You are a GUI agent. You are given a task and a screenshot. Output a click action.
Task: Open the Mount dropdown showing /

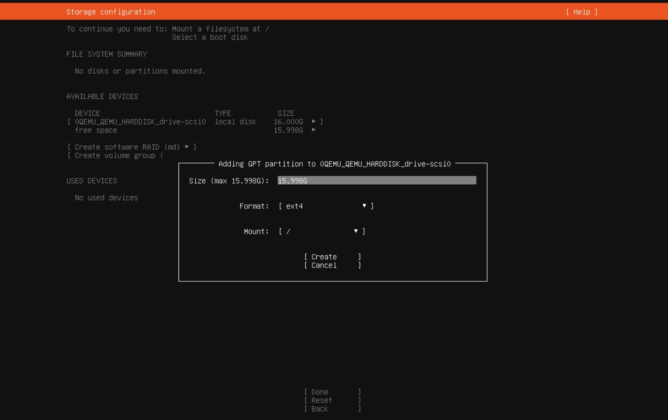click(x=321, y=231)
